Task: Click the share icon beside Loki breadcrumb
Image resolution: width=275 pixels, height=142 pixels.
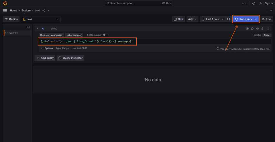Action: click(44, 11)
